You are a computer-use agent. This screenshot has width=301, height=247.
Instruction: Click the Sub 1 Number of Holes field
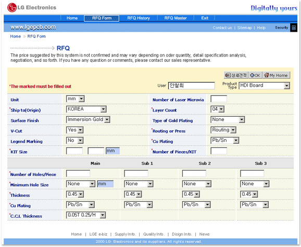[136, 173]
